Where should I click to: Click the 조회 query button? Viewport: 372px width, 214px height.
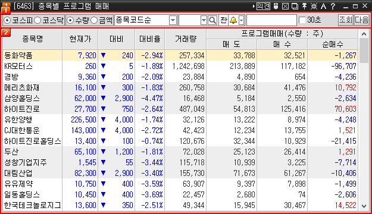[x=345, y=20]
